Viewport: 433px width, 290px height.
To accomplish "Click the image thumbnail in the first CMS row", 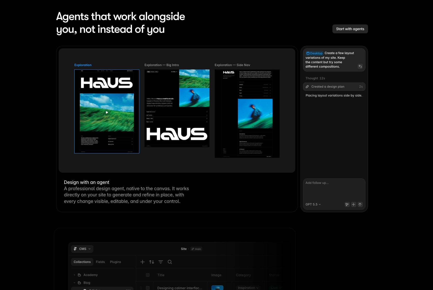I will pyautogui.click(x=217, y=288).
